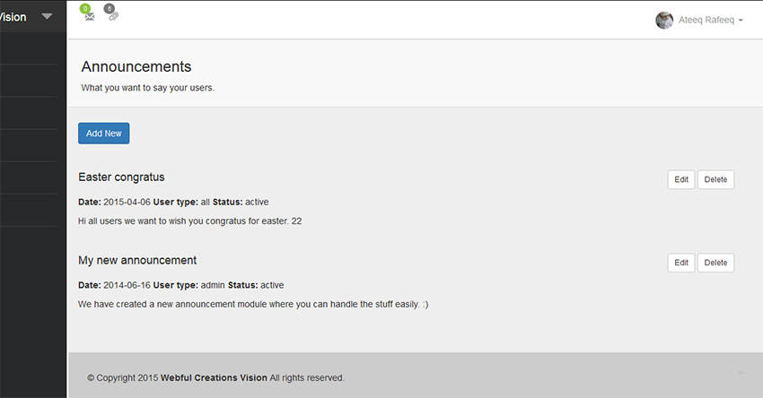The image size is (763, 398).
Task: Click the gray badge above the paperclip
Action: pos(110,8)
